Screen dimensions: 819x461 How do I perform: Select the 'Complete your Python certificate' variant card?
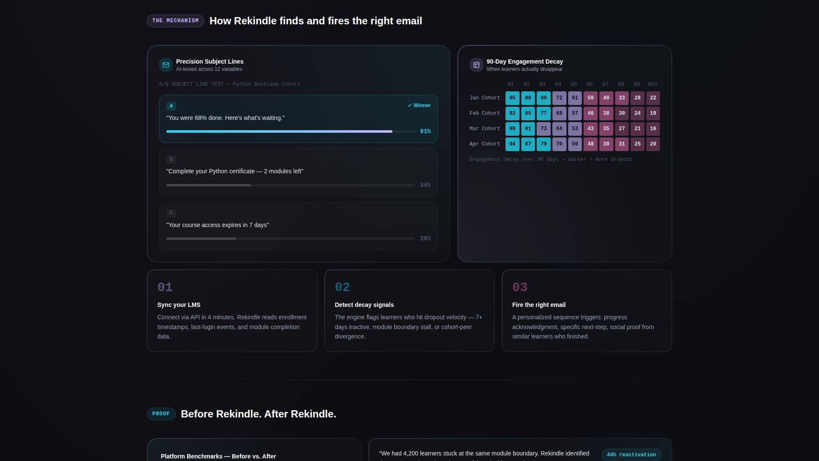(x=299, y=172)
